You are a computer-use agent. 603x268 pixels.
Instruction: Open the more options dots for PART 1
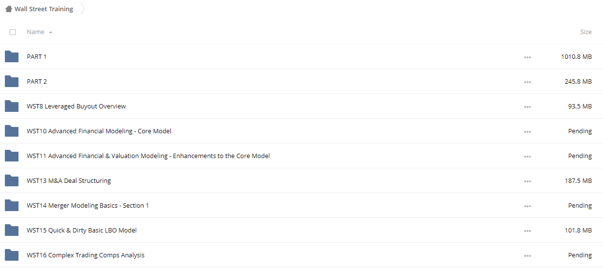528,57
